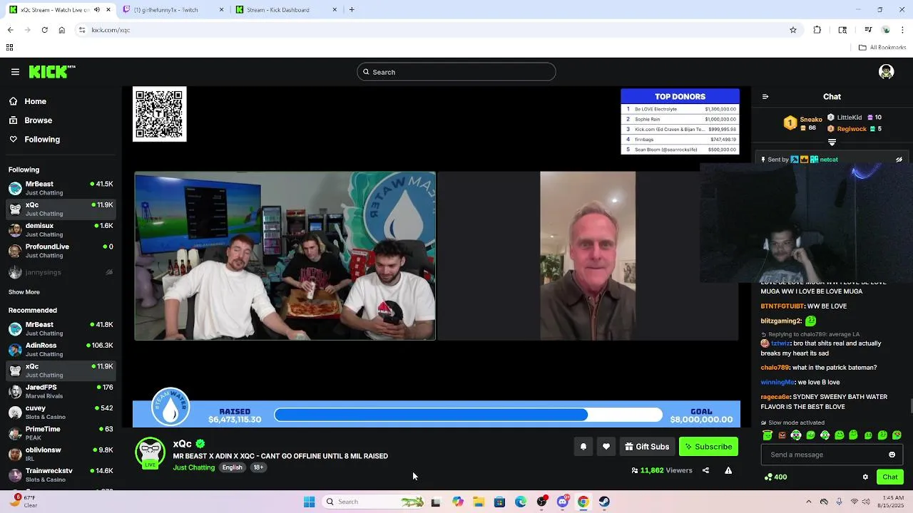The height and width of the screenshot is (513, 913).
Task: Toggle stream notifications bell
Action: [583, 447]
